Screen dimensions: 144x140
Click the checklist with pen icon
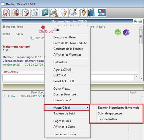click(73, 13)
